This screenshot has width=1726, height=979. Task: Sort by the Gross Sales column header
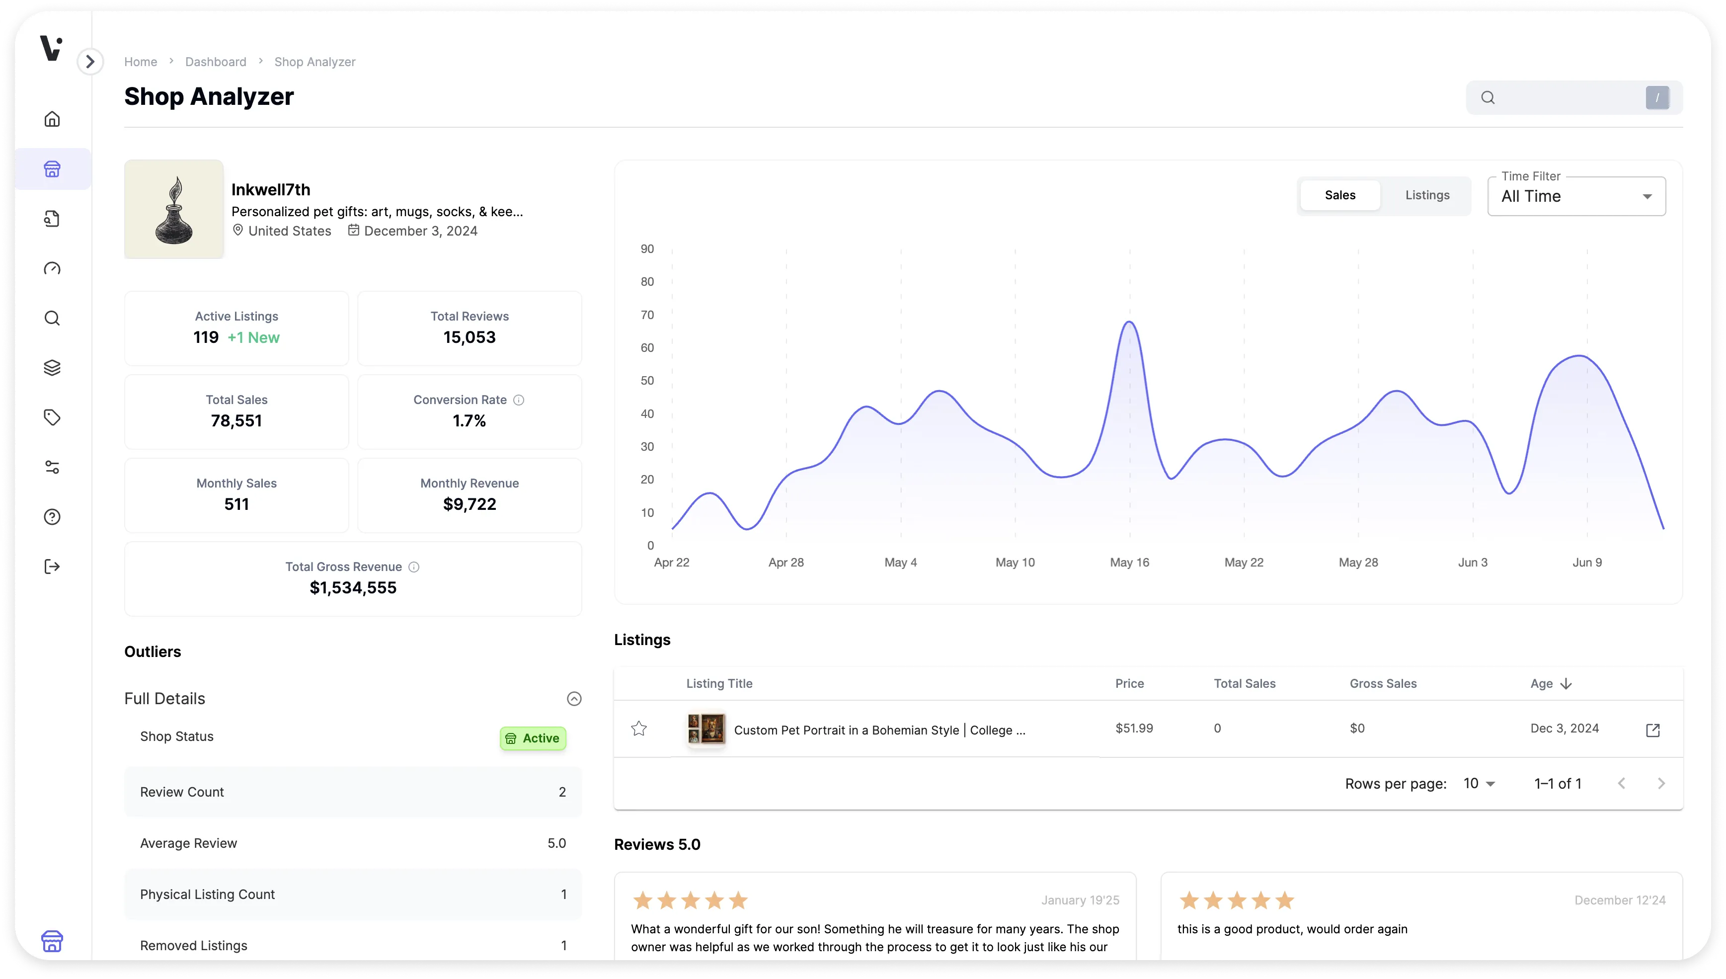[1383, 684]
